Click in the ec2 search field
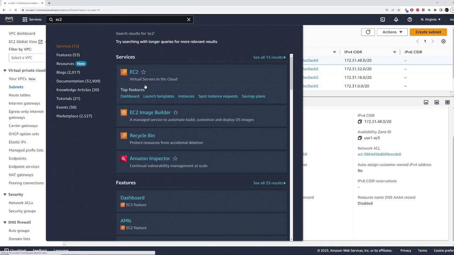 (x=121, y=19)
